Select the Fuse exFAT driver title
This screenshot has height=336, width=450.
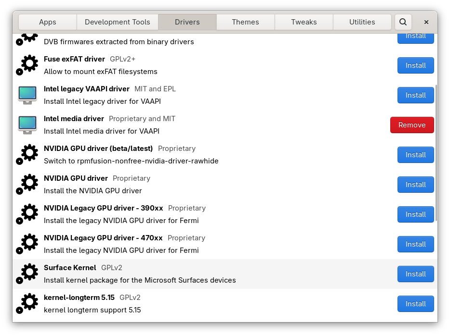click(x=74, y=59)
